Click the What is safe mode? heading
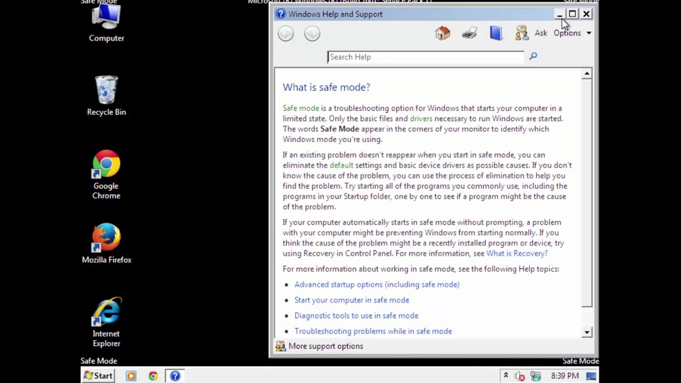The image size is (681, 383). pos(326,87)
